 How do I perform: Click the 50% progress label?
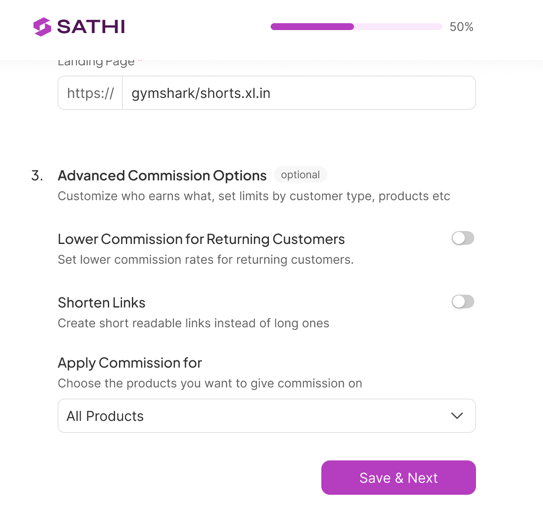click(461, 27)
